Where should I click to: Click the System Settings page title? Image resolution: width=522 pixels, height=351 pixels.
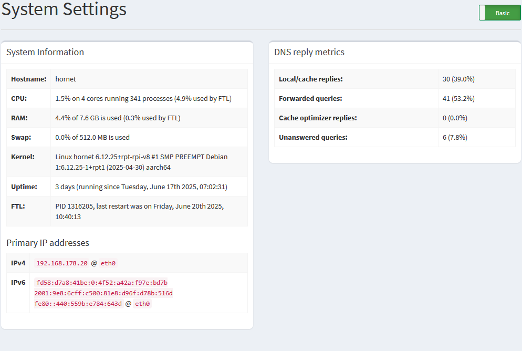click(64, 9)
